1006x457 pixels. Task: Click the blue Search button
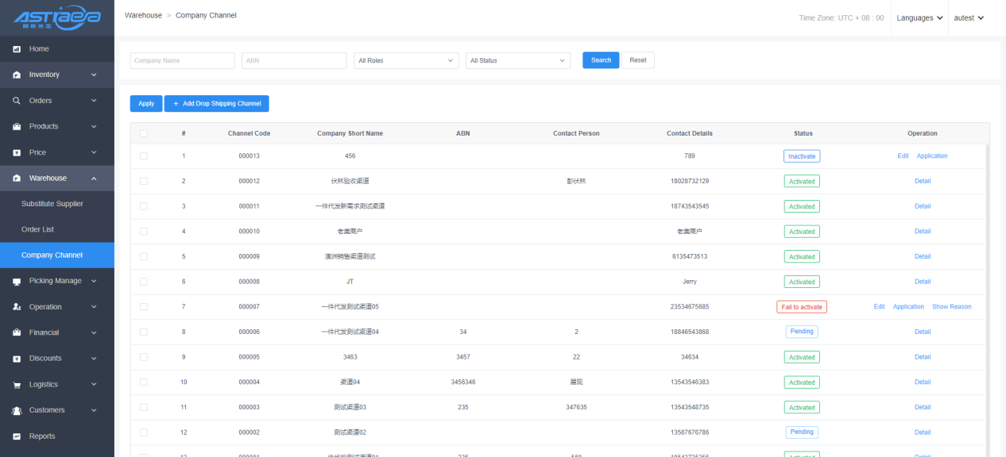point(601,60)
